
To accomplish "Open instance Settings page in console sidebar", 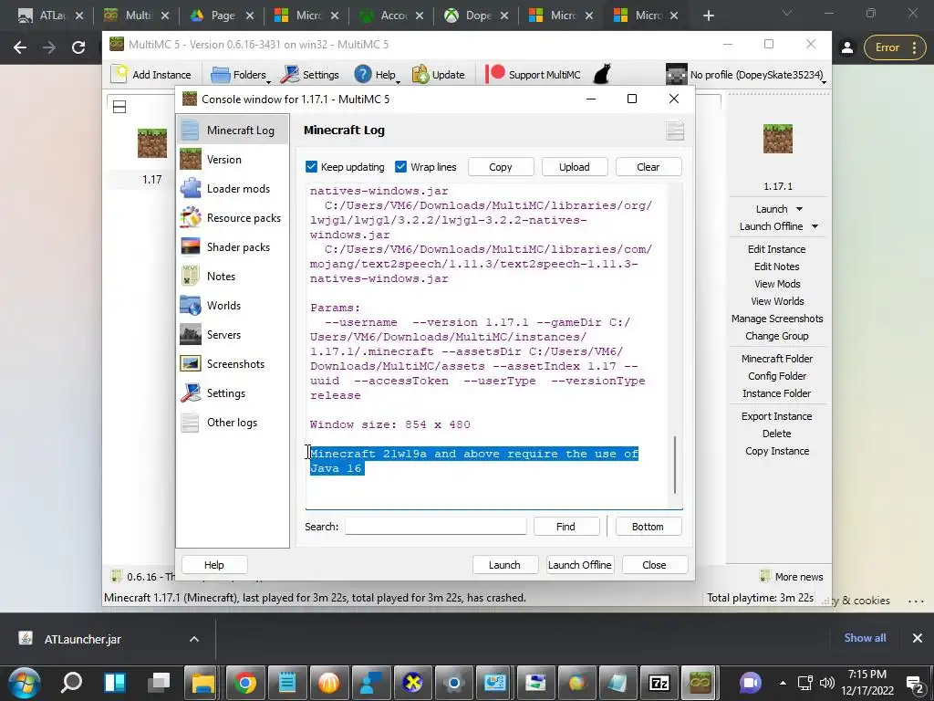I will [233, 392].
